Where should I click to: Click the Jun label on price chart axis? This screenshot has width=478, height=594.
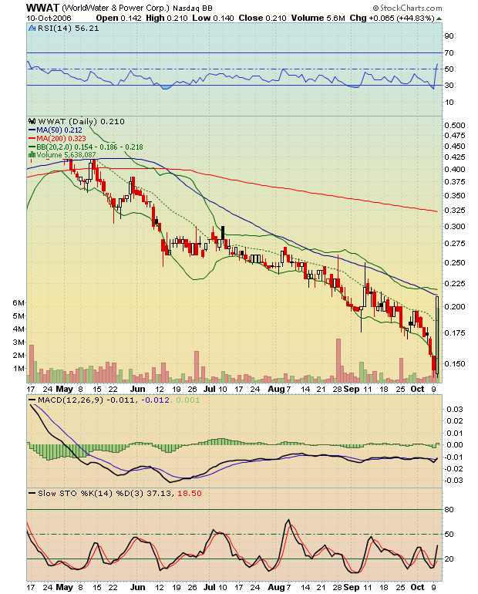(x=138, y=389)
